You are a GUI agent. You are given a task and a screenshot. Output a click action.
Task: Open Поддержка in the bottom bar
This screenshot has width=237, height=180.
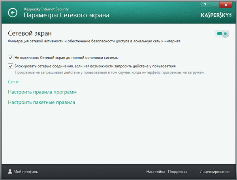pos(177,172)
